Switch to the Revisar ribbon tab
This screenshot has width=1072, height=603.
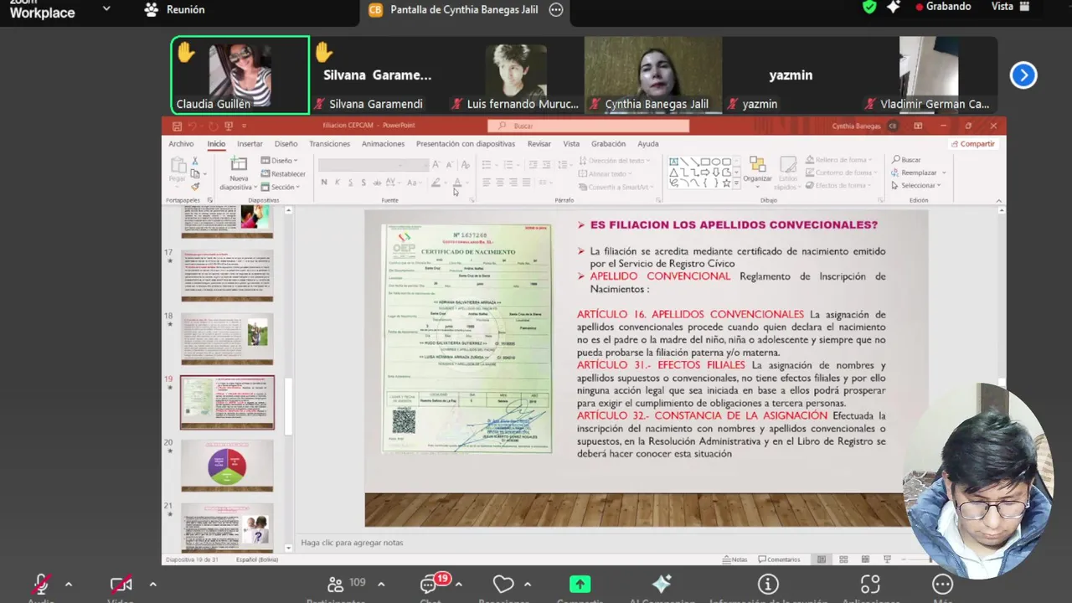539,143
